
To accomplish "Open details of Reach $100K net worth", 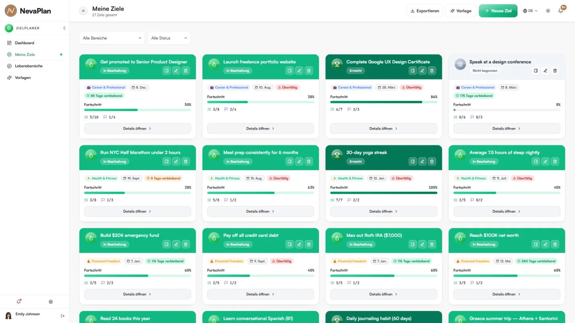I will tap(507, 294).
